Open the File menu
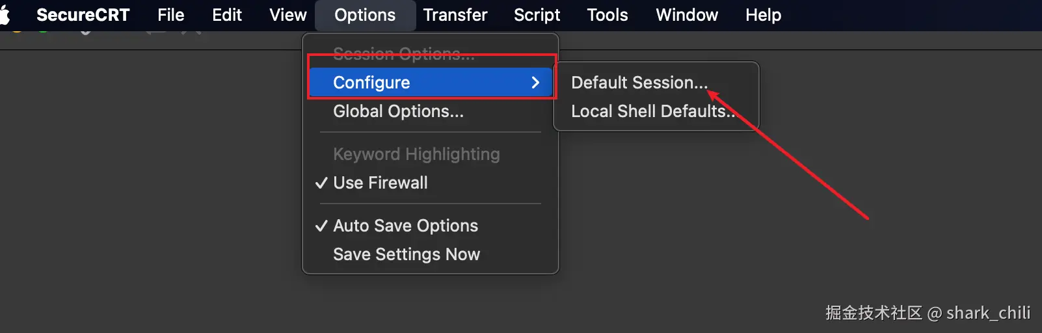 pos(170,15)
